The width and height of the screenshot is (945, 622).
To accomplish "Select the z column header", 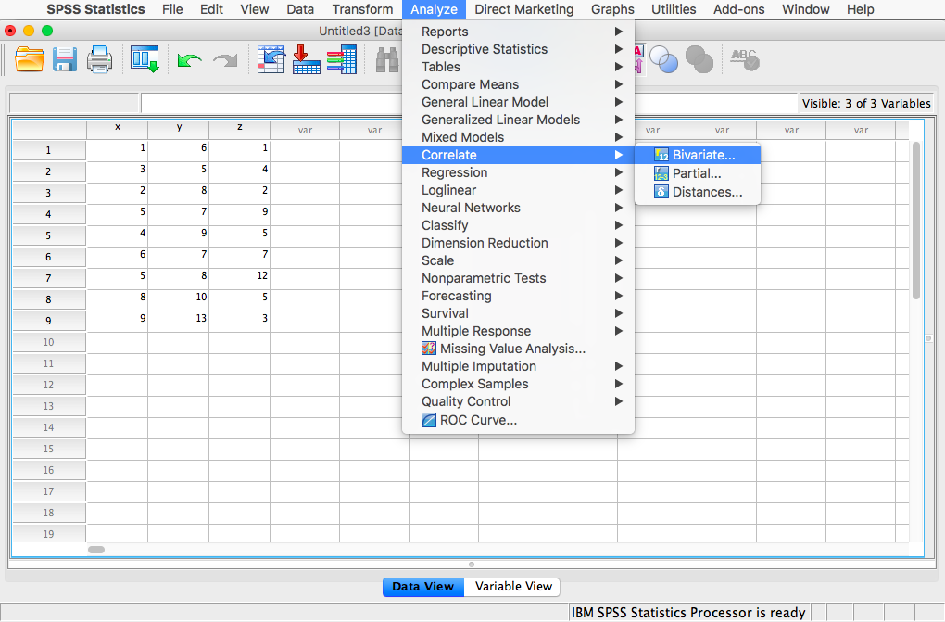I will click(x=240, y=129).
